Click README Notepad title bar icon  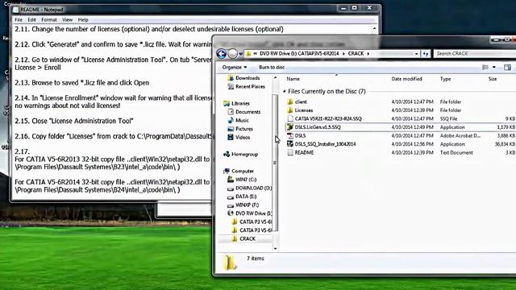[15, 10]
